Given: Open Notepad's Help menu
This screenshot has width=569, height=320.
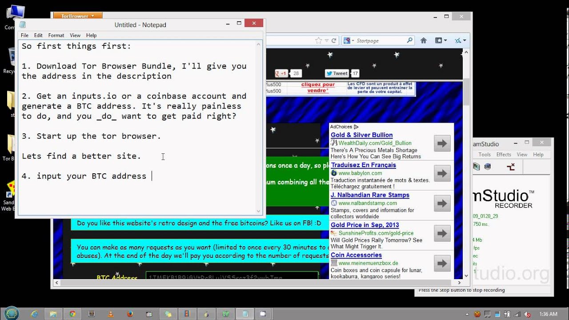Looking at the screenshot, I should 91,35.
